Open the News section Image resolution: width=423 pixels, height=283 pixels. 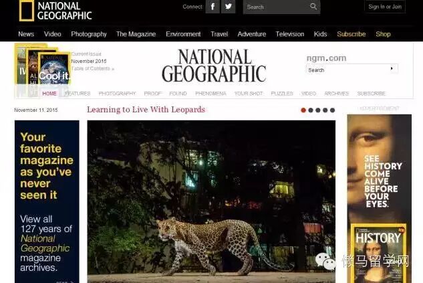click(x=26, y=34)
